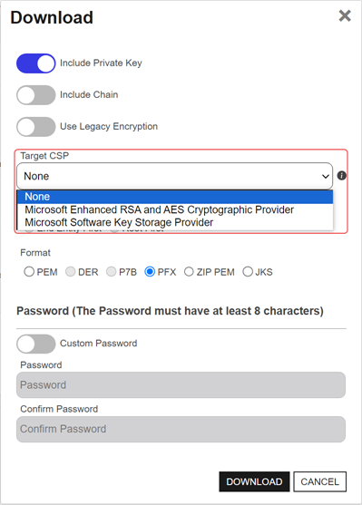The image size is (362, 505).
Task: Choose the P7B format radio
Action: [x=112, y=272]
